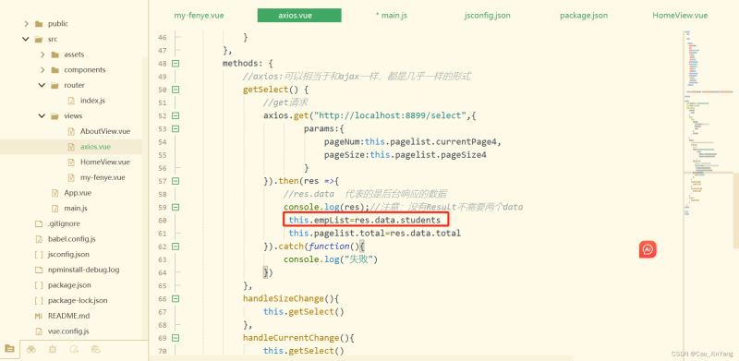Click the brackets icon beside package.json in tree
Screen dimensions: 739x361
tap(39, 285)
